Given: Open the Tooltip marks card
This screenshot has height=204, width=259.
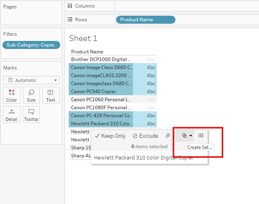Looking at the screenshot, I should 31,114.
